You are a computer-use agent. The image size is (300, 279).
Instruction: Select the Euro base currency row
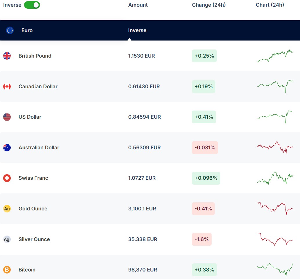pos(27,30)
